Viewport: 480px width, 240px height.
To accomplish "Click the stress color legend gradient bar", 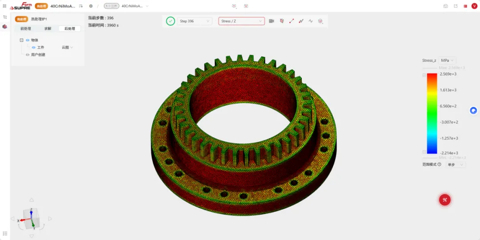I will click(x=432, y=113).
